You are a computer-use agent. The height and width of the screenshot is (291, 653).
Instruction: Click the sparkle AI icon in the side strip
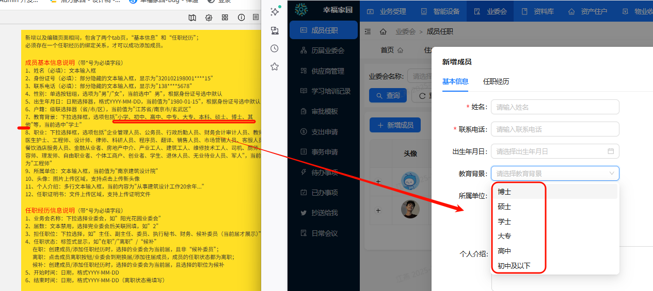point(275,11)
